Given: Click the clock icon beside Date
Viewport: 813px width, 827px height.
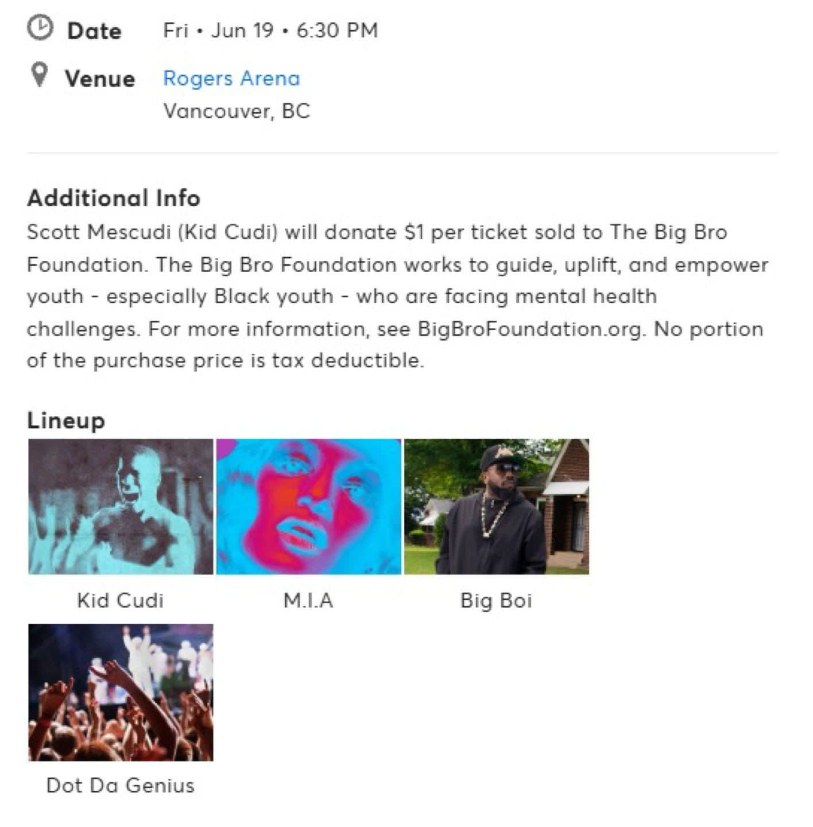Looking at the screenshot, I should pos(40,28).
